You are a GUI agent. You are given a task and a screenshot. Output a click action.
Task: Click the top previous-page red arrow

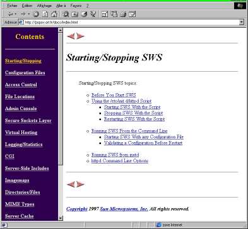[71, 36]
